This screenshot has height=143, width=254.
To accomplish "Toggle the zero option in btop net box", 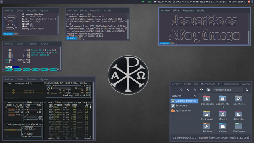I will [23, 124].
